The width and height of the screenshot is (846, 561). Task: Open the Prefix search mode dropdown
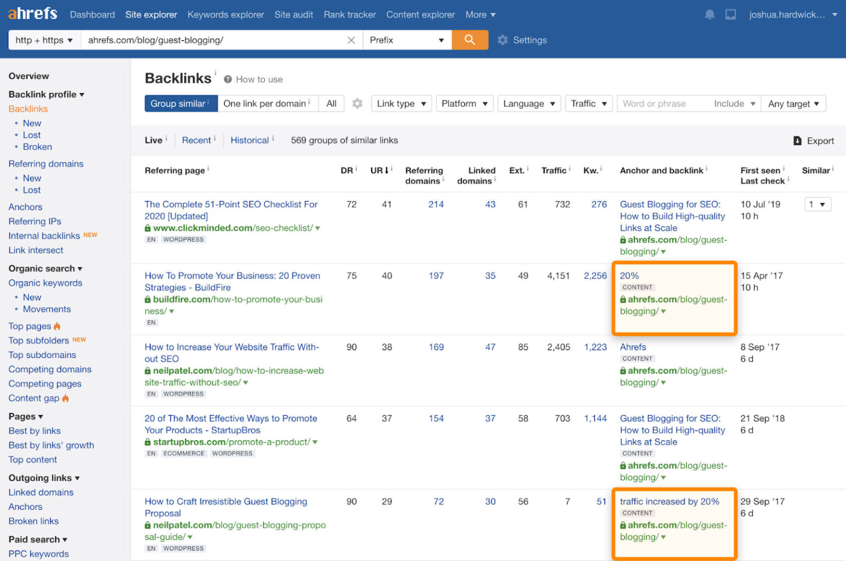(408, 40)
